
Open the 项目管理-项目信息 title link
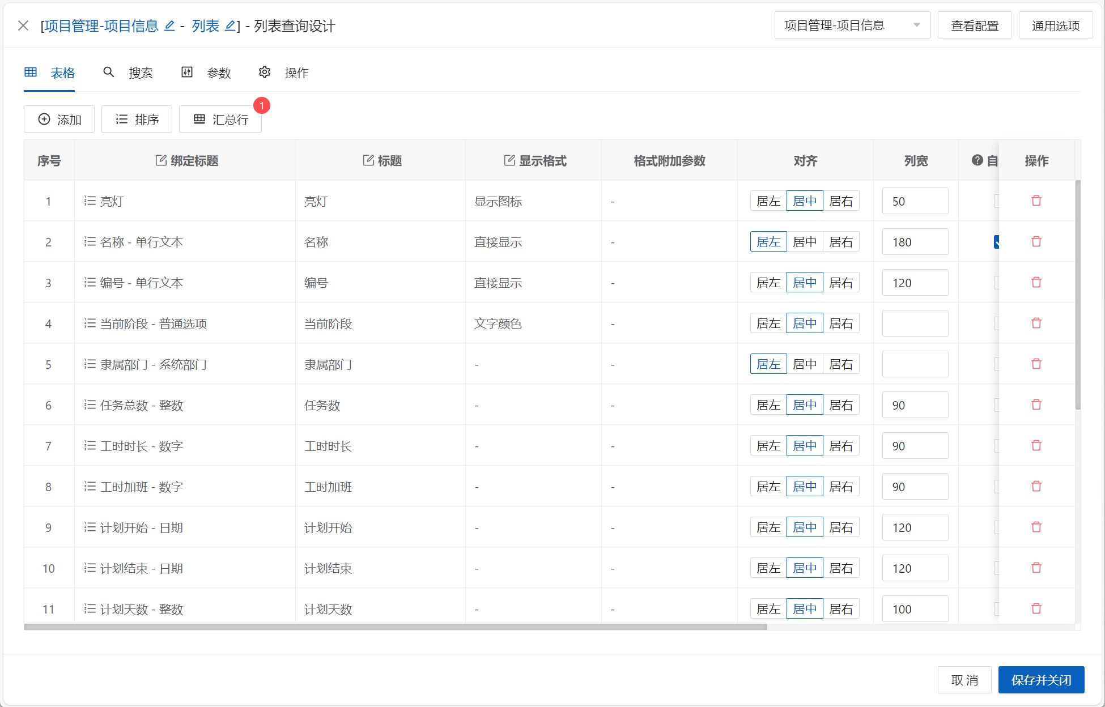coord(101,26)
